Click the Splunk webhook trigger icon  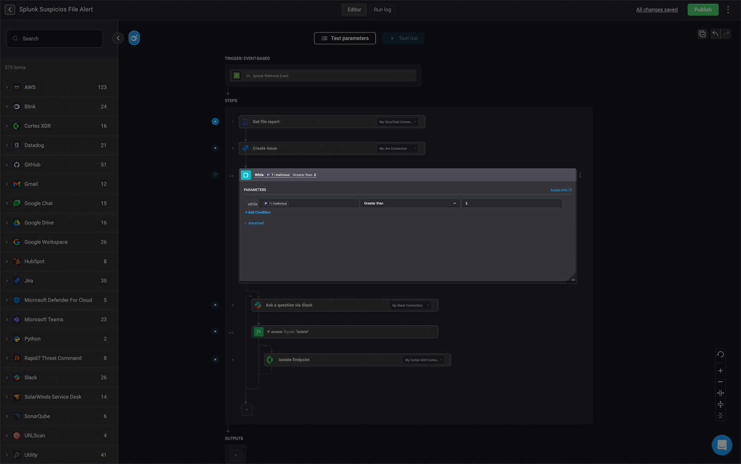(237, 76)
